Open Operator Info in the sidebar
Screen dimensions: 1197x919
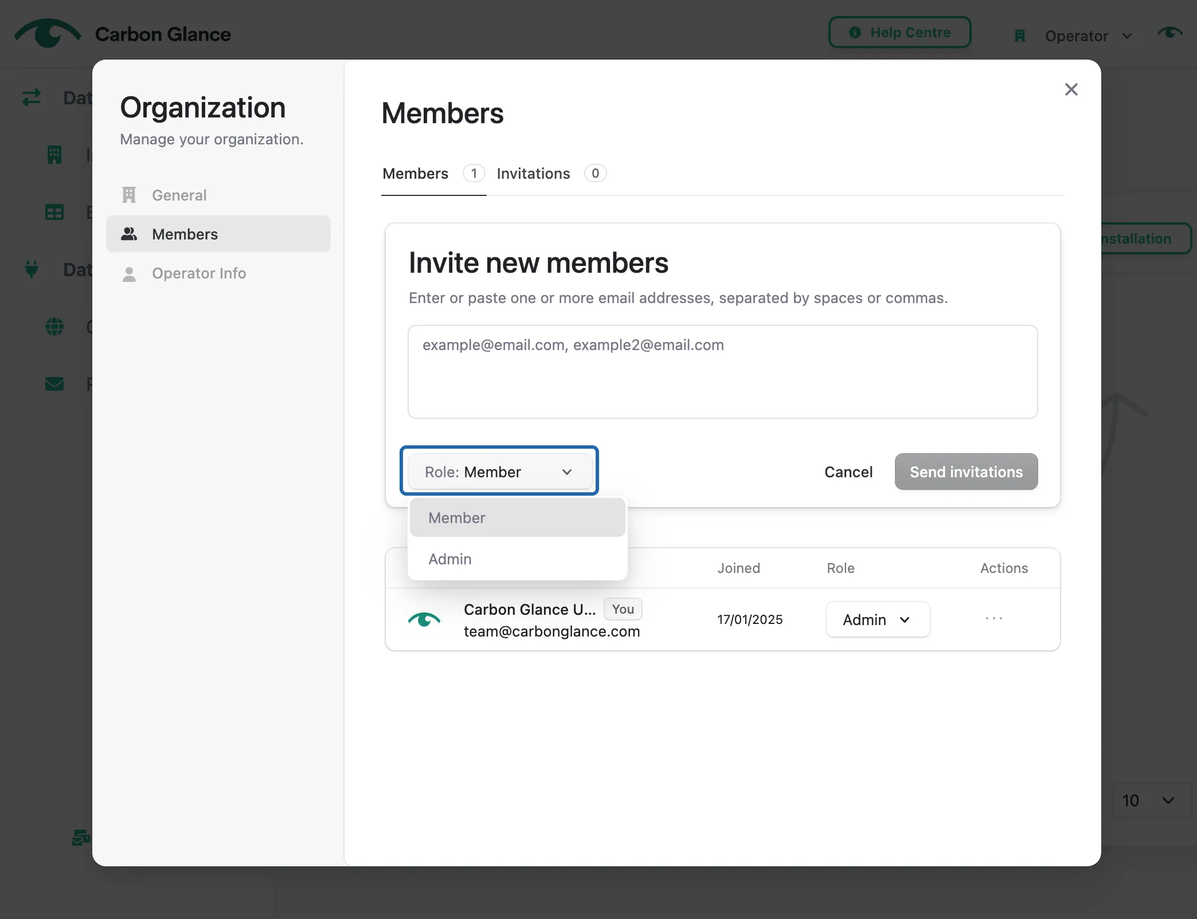pos(218,273)
